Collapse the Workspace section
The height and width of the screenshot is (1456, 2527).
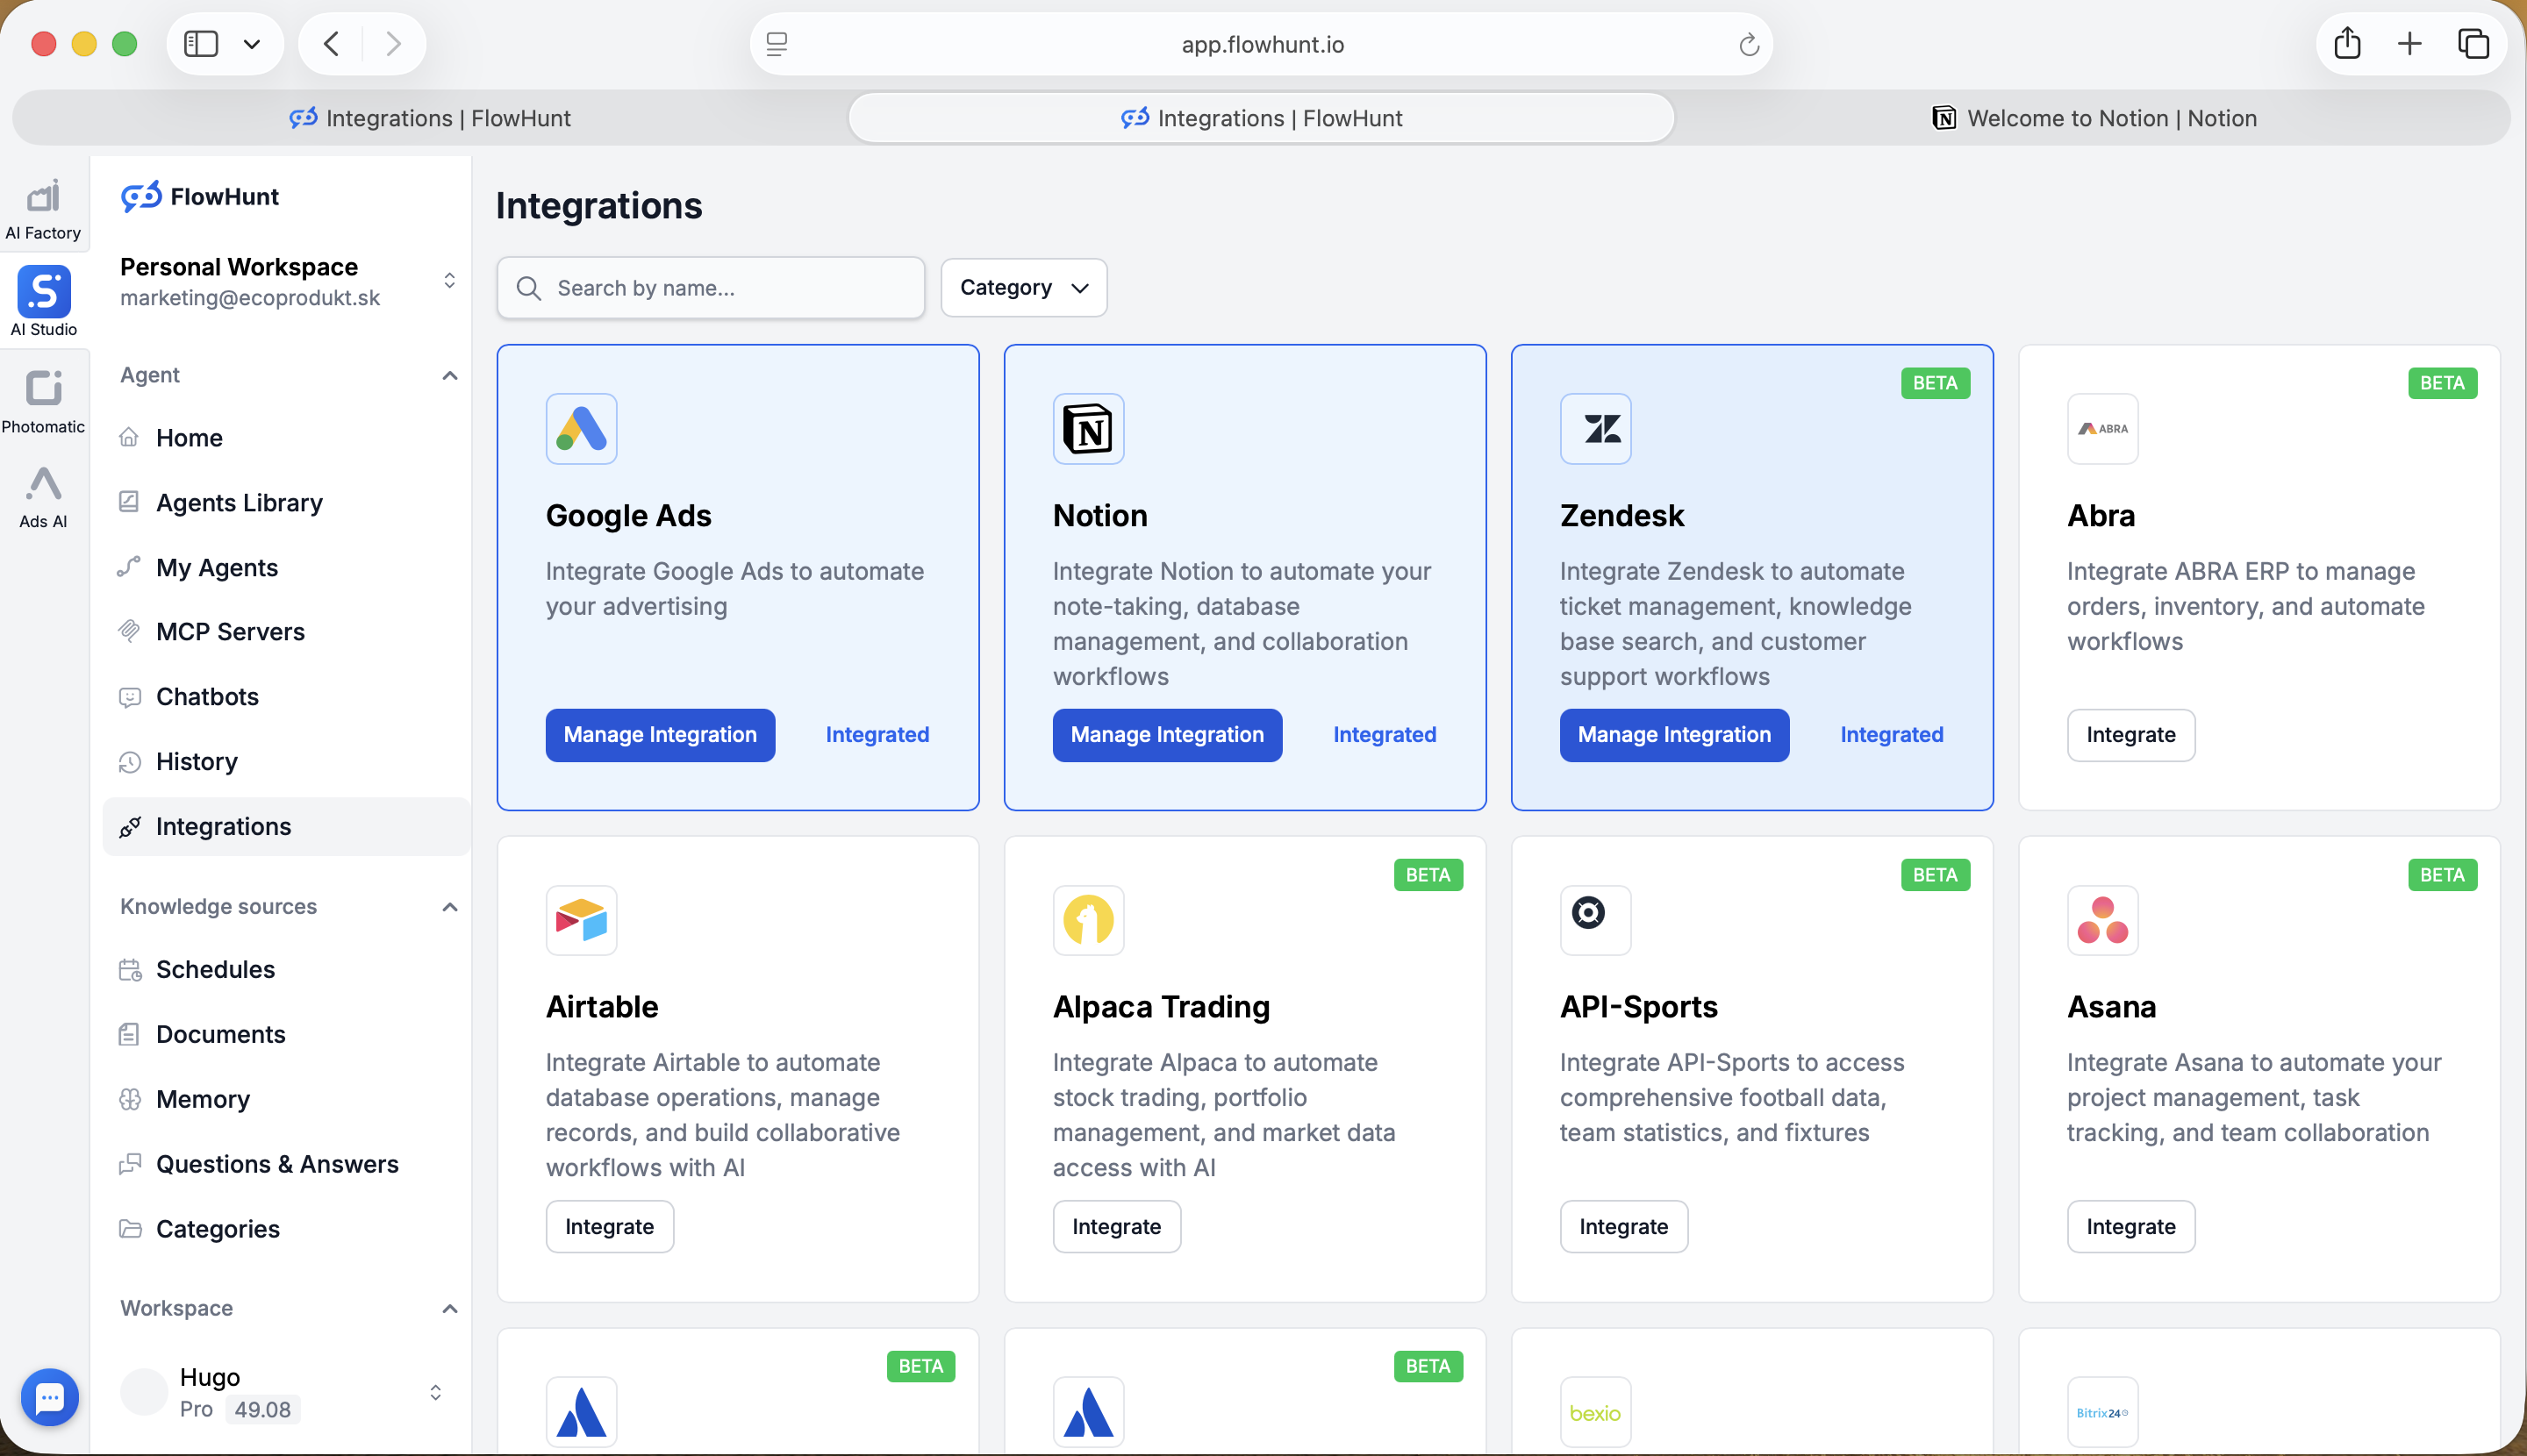[449, 1309]
